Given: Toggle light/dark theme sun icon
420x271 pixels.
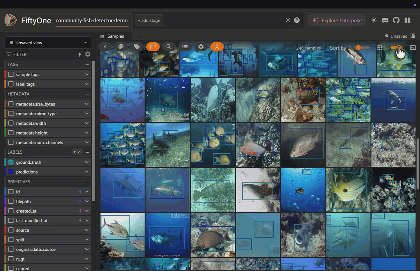Looking at the screenshot, I should pyautogui.click(x=374, y=20).
